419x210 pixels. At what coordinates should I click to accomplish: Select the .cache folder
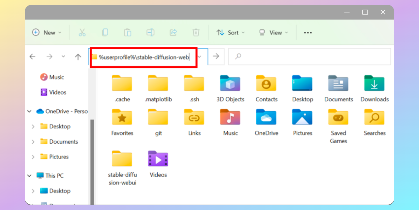tap(122, 89)
